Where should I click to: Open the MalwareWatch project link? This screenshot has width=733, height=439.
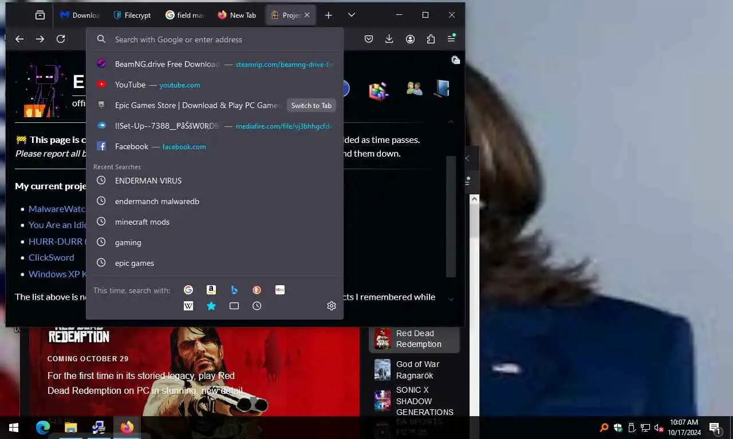click(57, 209)
